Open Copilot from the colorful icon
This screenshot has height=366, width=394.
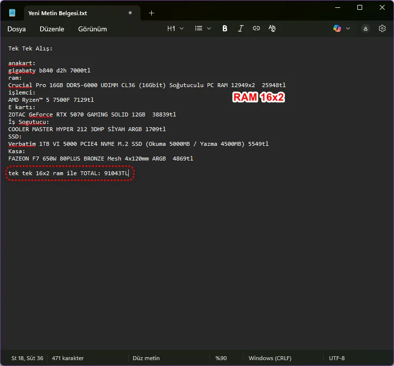pyautogui.click(x=337, y=28)
